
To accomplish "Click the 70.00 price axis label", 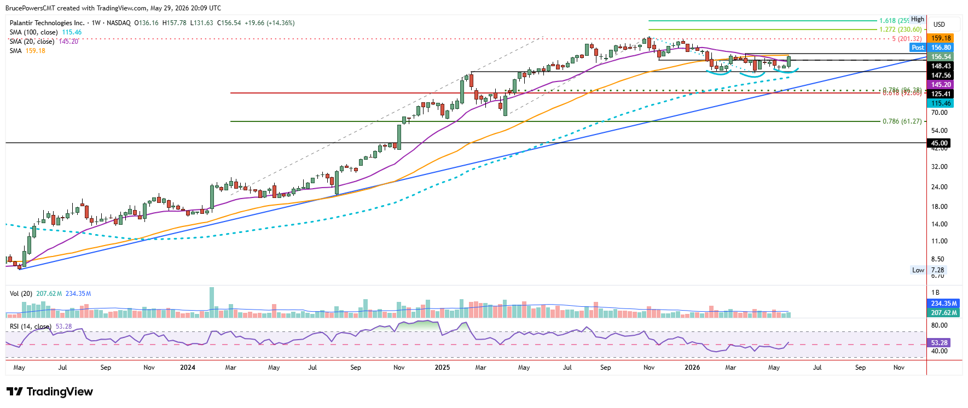I will pyautogui.click(x=939, y=113).
